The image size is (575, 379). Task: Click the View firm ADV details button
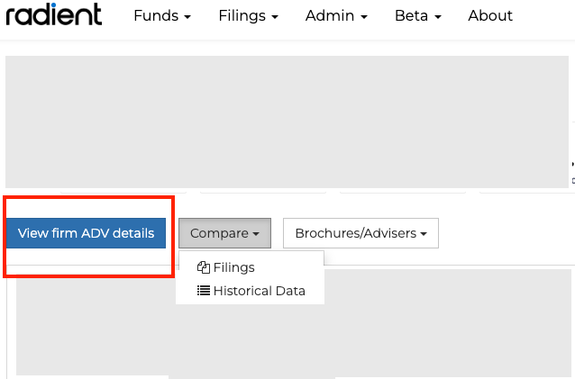[87, 233]
